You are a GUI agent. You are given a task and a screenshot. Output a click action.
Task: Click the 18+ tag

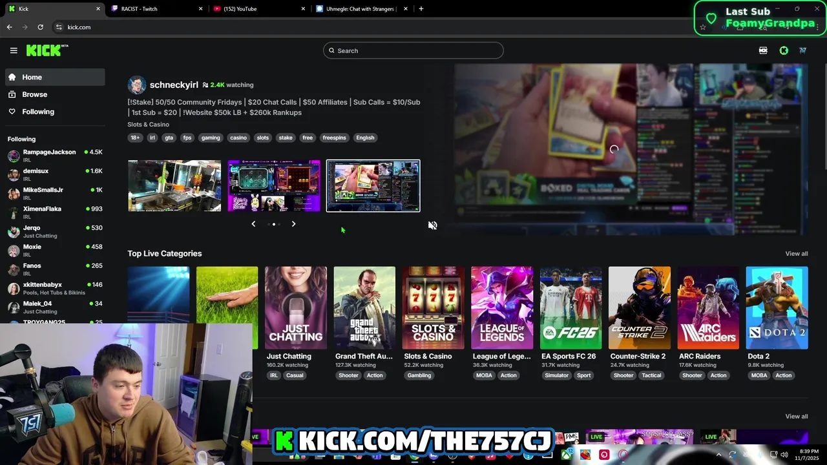tap(135, 138)
